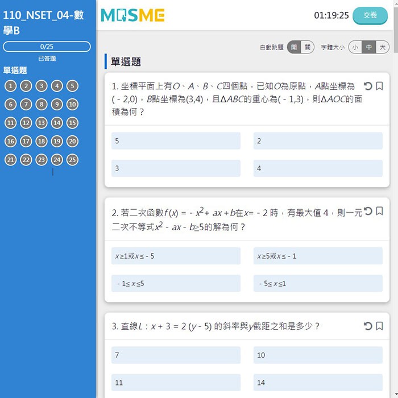The image size is (398, 398).
Task: Bookmark question 2 with the flag icon
Action: point(380,211)
